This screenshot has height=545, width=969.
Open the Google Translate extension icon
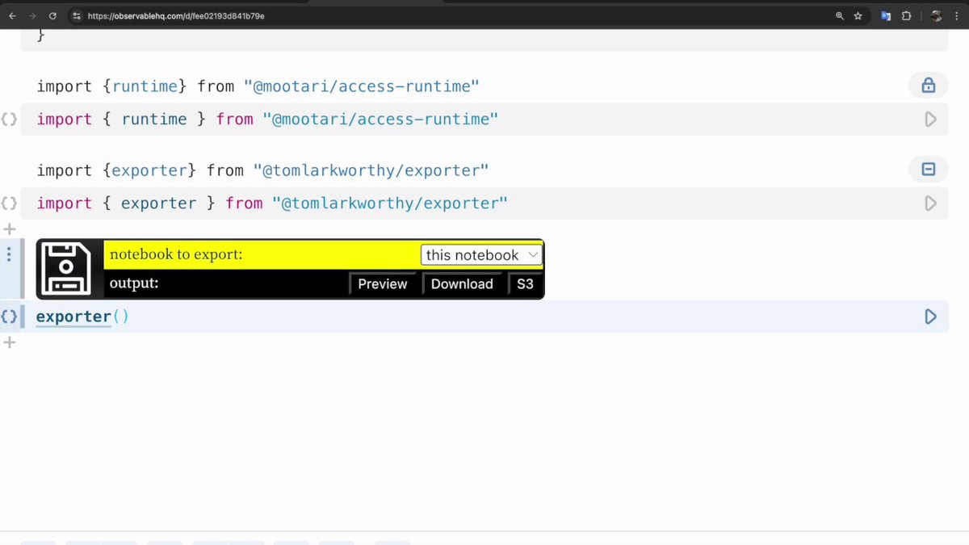point(886,15)
